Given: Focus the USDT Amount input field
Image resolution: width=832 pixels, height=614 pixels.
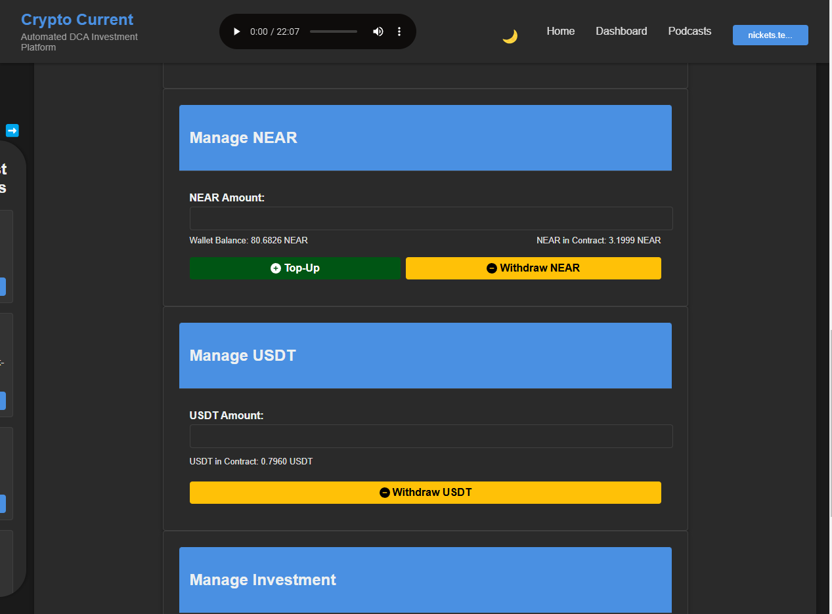Looking at the screenshot, I should (x=431, y=436).
